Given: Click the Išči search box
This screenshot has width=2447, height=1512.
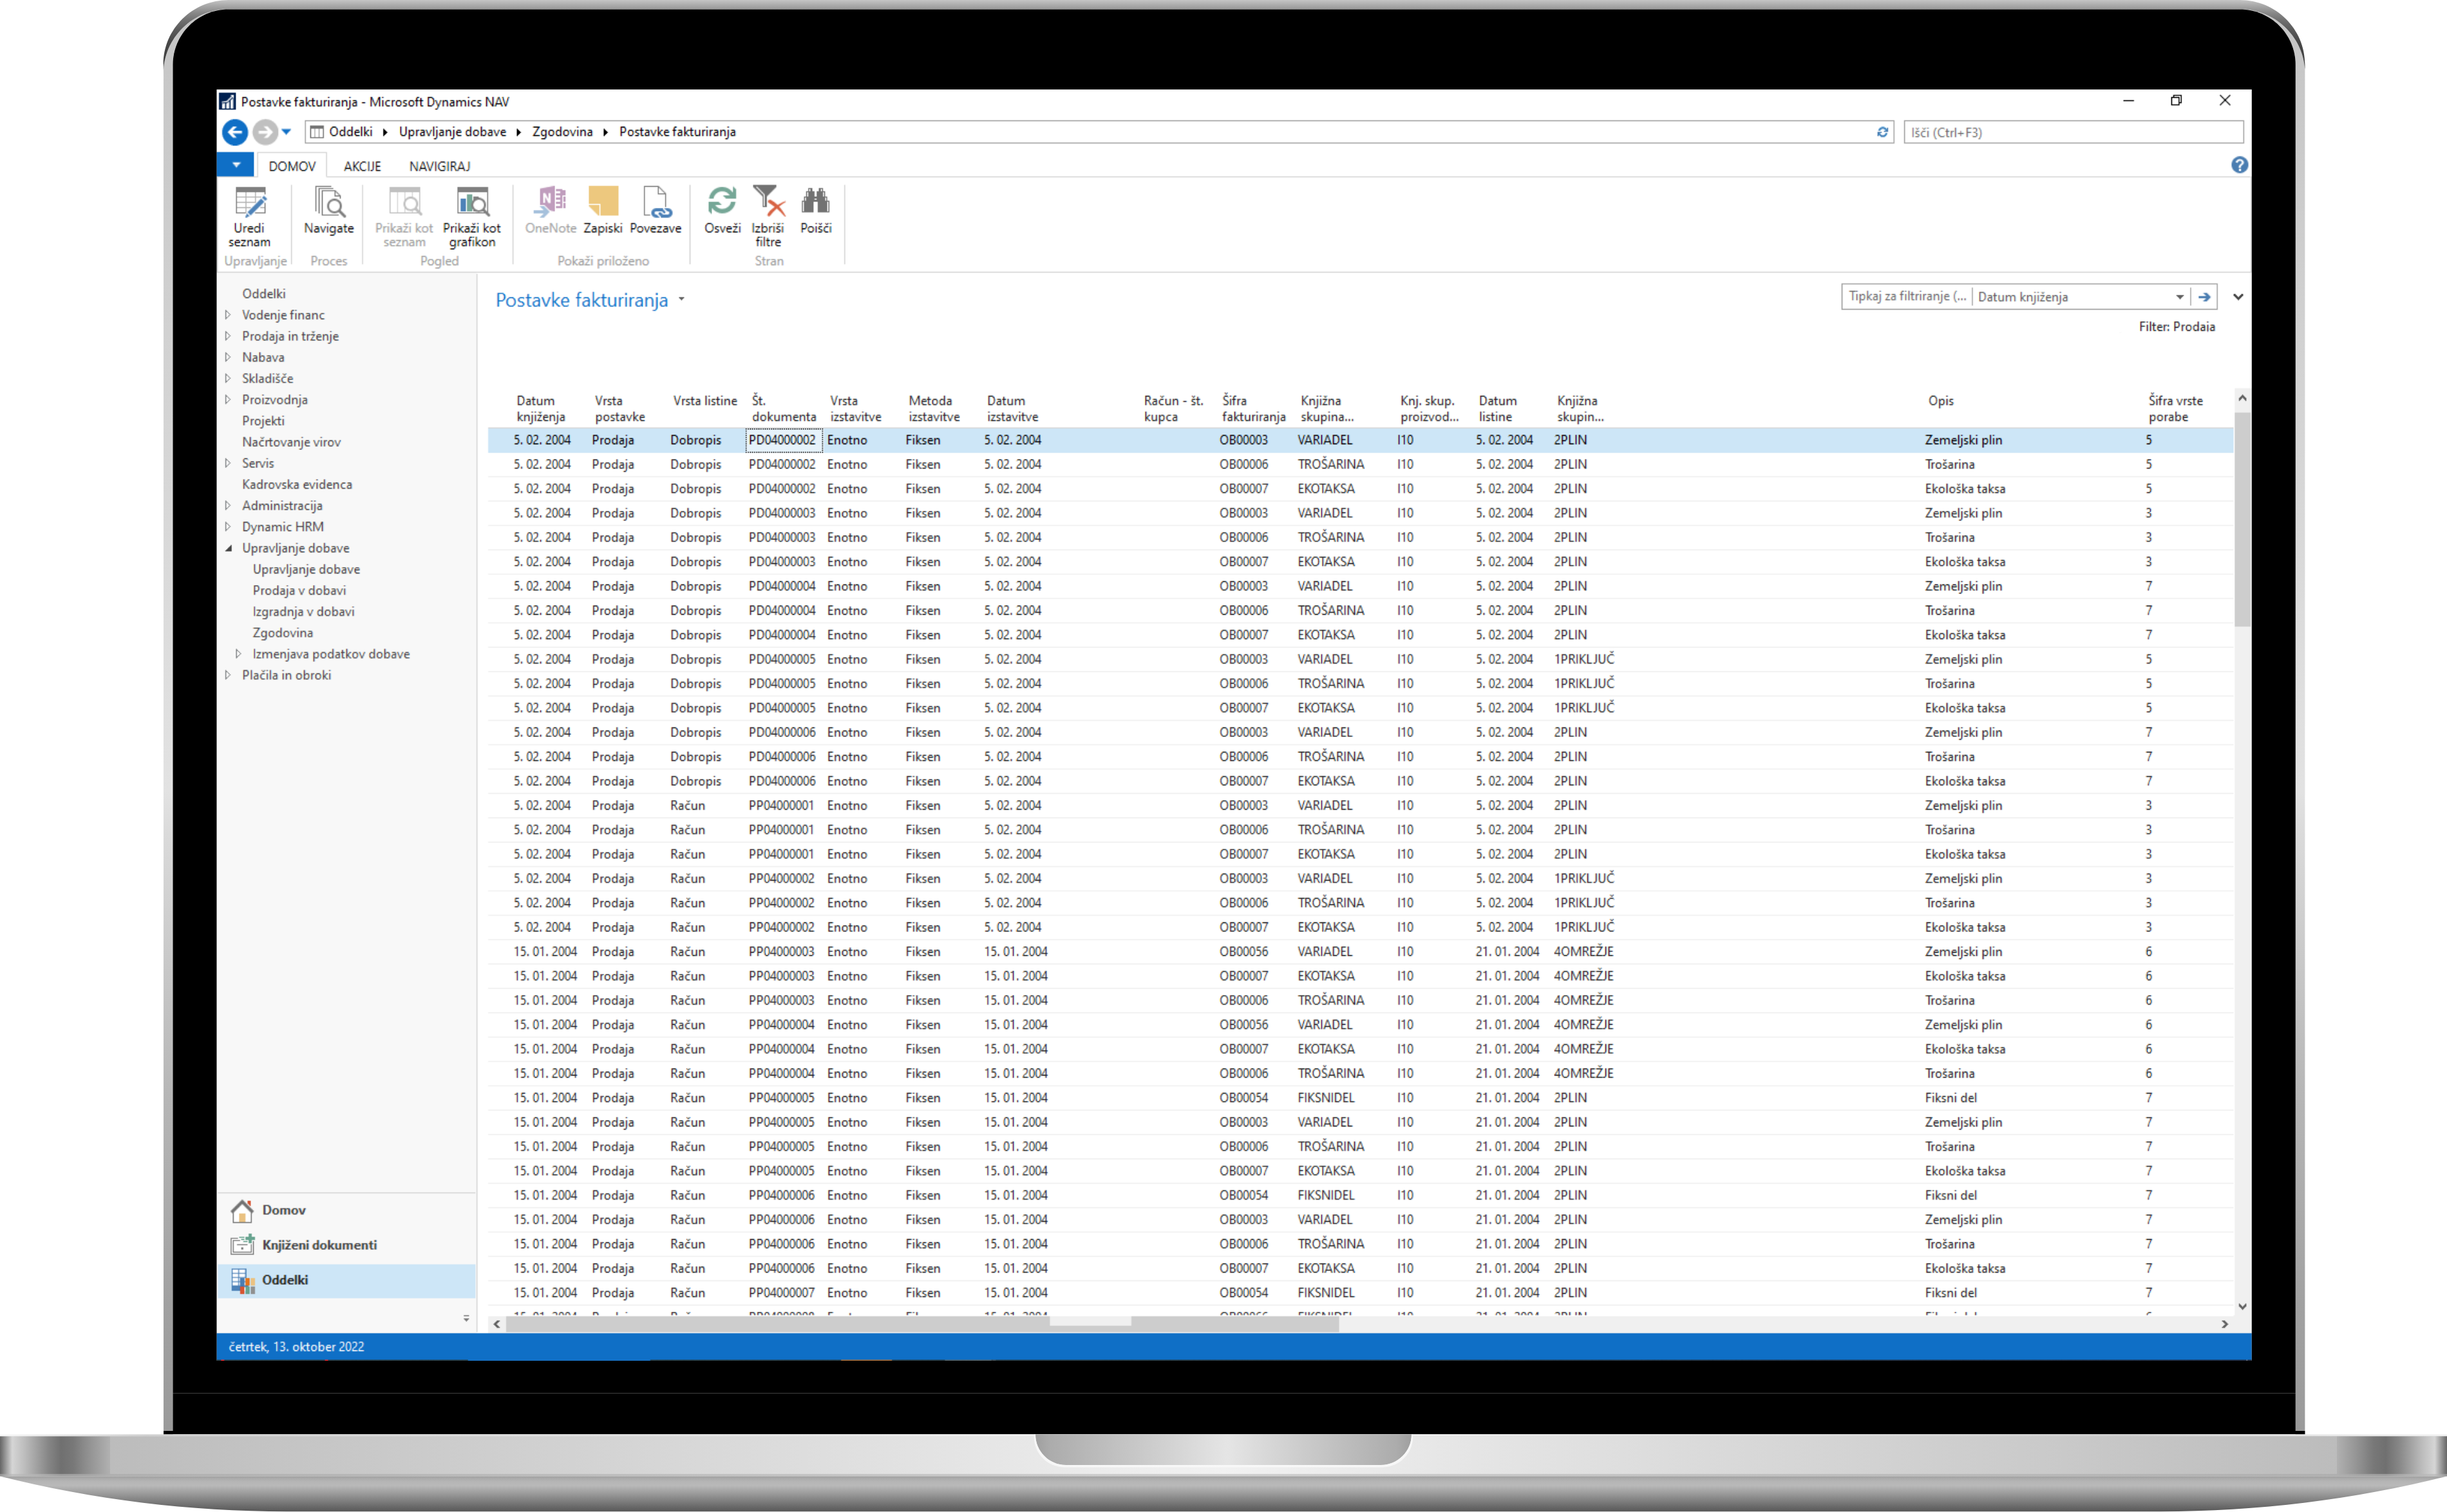Looking at the screenshot, I should [2073, 132].
